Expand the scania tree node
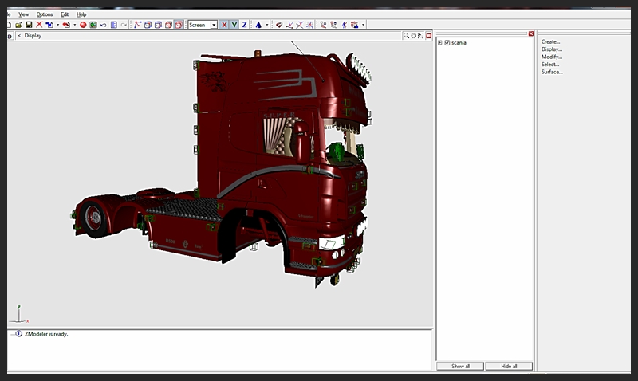The image size is (638, 381). point(439,42)
